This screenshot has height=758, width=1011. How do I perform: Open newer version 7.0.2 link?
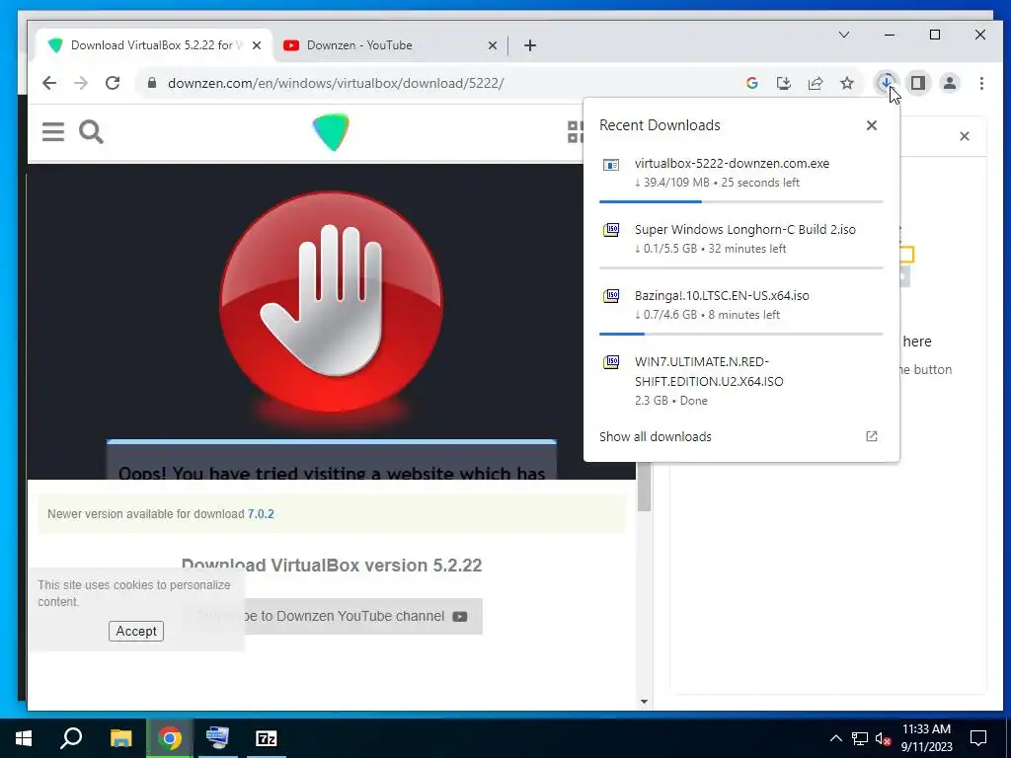coord(261,513)
